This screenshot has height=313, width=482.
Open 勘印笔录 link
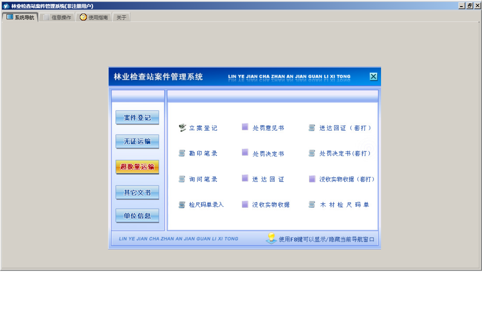pos(203,153)
